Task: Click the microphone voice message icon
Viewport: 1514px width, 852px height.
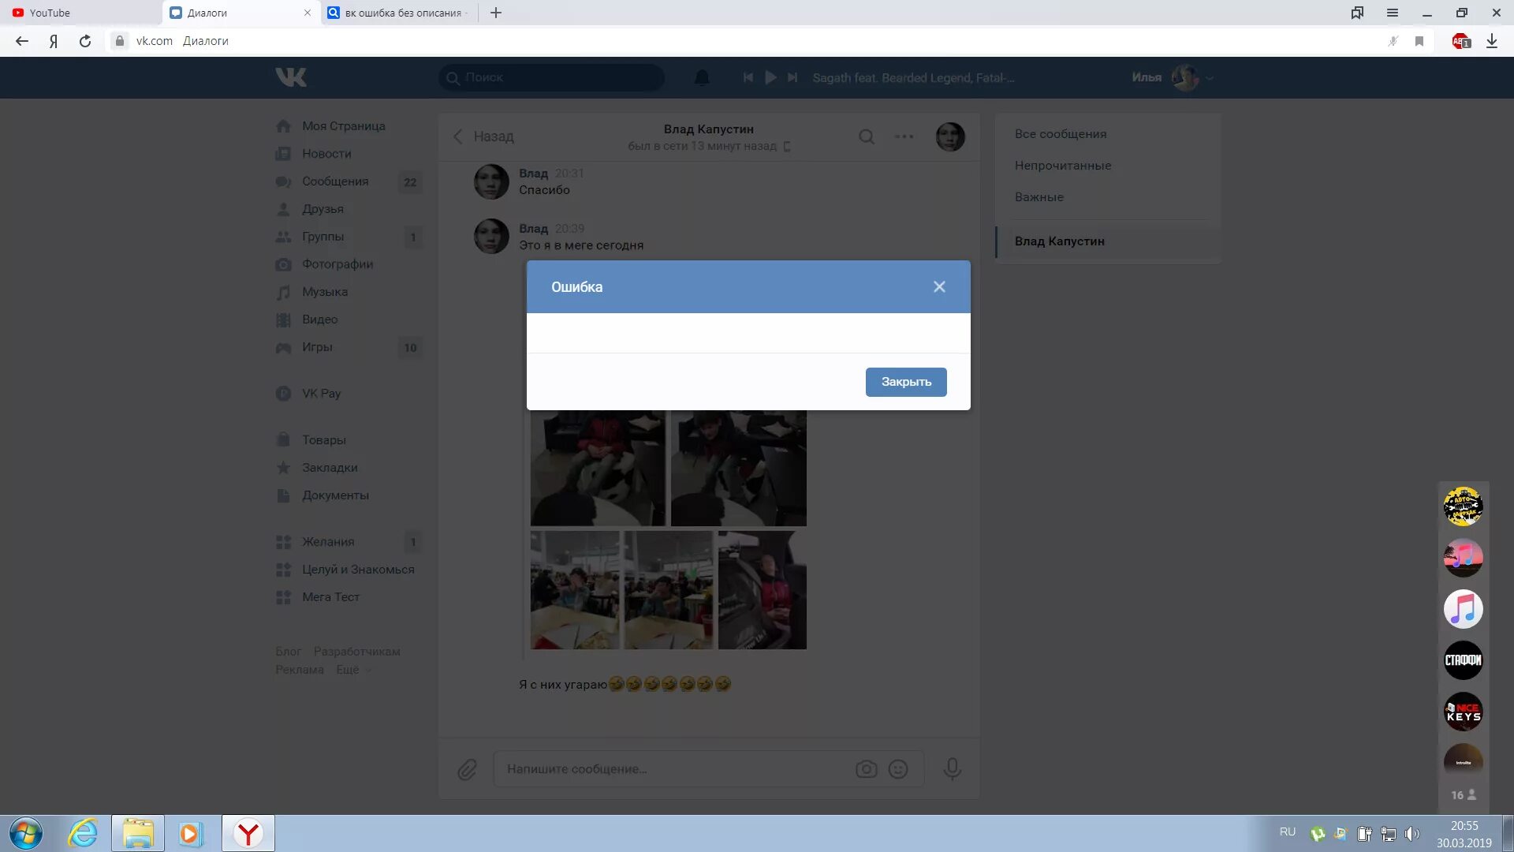Action: [952, 769]
